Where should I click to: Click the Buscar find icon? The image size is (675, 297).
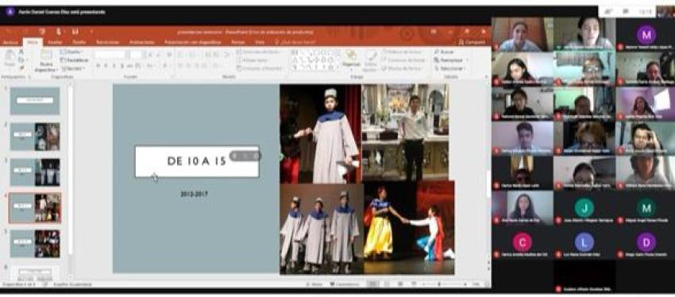click(x=444, y=52)
